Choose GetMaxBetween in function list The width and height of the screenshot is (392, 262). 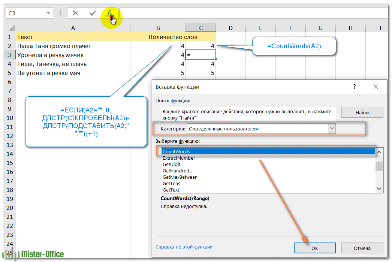click(180, 177)
